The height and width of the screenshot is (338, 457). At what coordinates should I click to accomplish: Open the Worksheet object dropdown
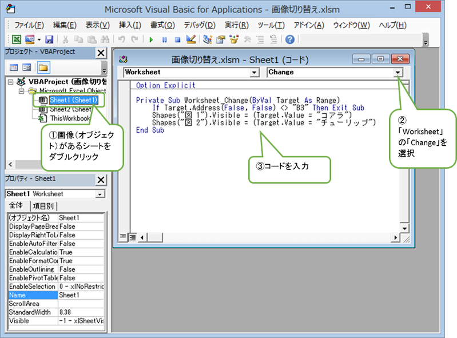[x=255, y=72]
